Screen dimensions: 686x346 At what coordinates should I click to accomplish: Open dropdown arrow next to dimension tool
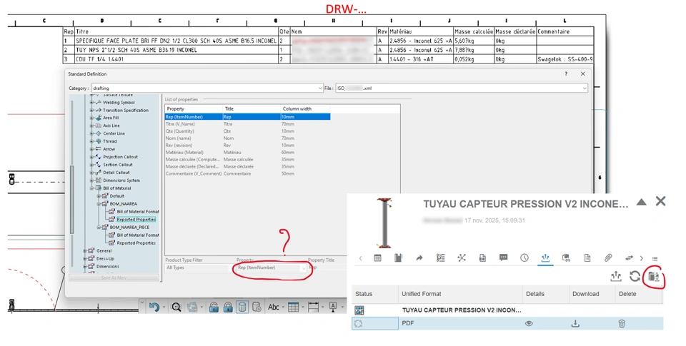tap(323, 307)
